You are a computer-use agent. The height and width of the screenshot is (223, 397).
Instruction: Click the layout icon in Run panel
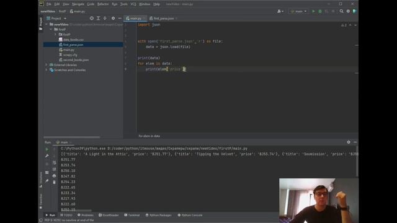[x=47, y=172]
